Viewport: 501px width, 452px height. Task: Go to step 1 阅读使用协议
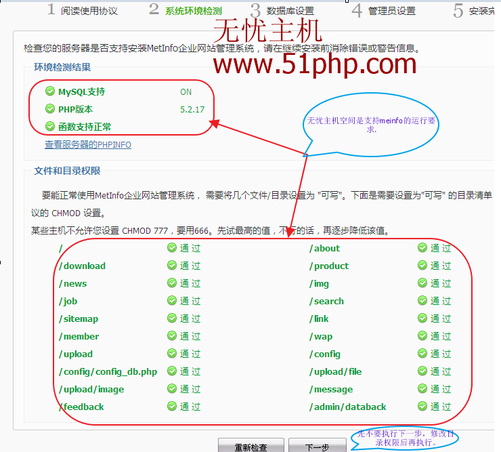[82, 11]
